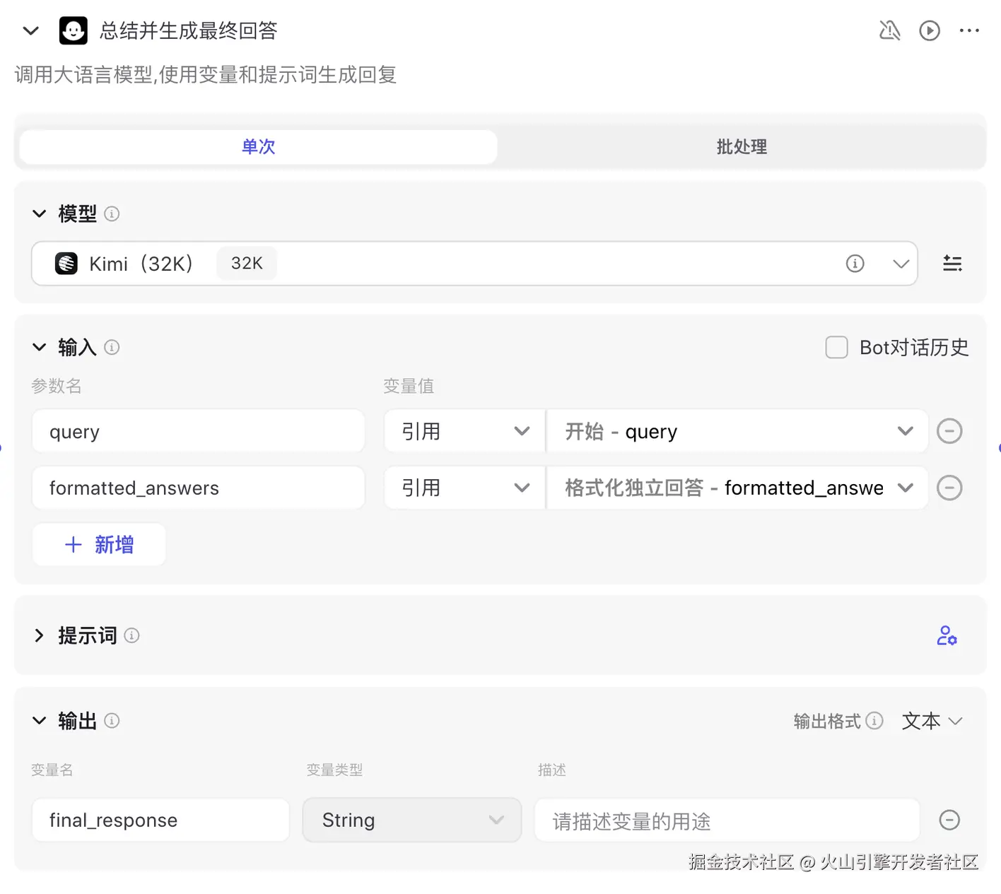Show info tooltip next to 输入
This screenshot has width=1001, height=894.
point(112,347)
